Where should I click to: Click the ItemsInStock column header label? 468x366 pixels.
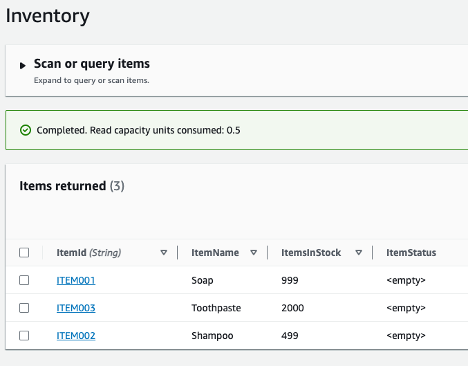[x=311, y=253]
